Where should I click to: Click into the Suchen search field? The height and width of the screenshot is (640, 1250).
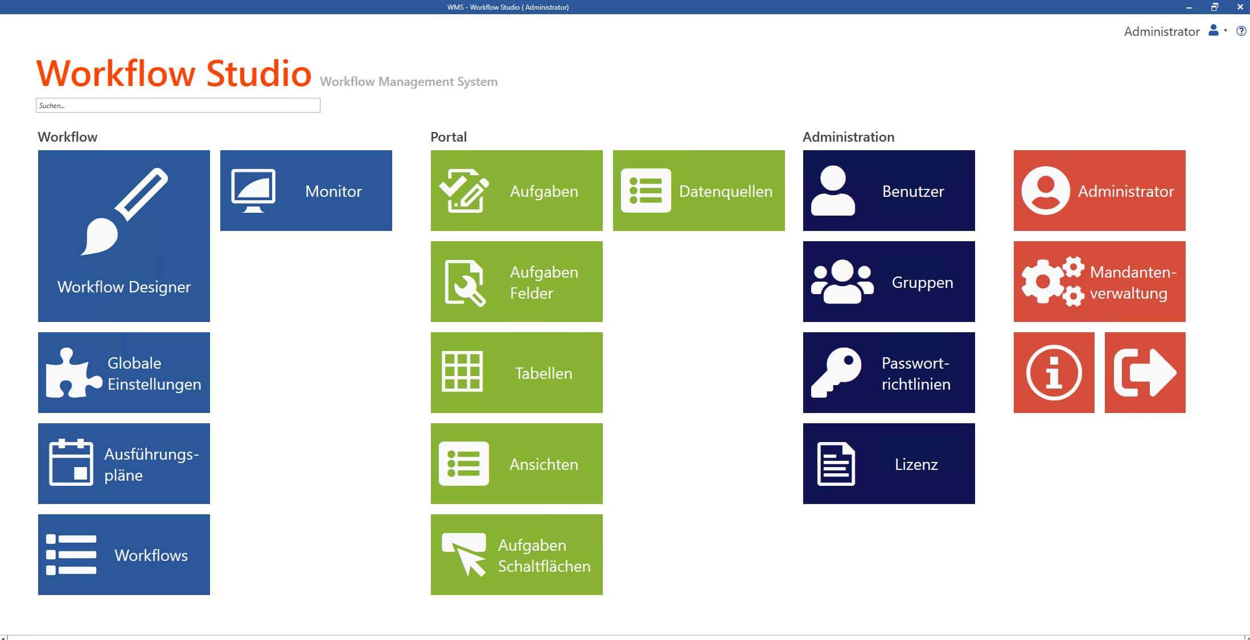point(178,105)
